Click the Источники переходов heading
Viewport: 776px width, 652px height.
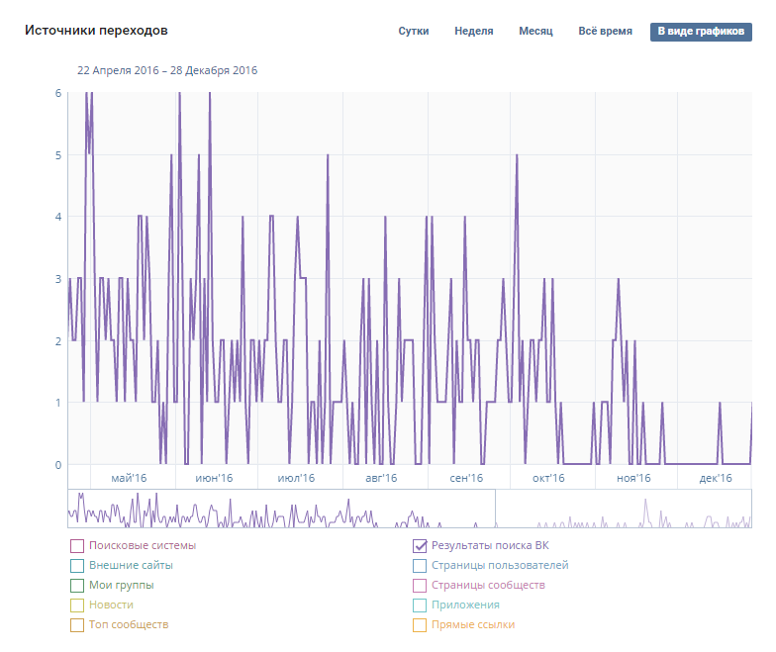click(x=96, y=31)
